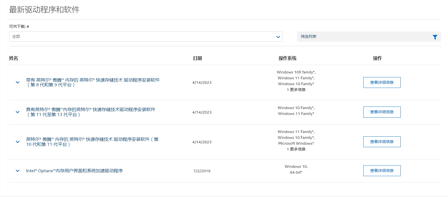Open the Intel Optane 内存用户界面和系统加速驱动程序 link
The width and height of the screenshot is (448, 197).
coord(74,171)
